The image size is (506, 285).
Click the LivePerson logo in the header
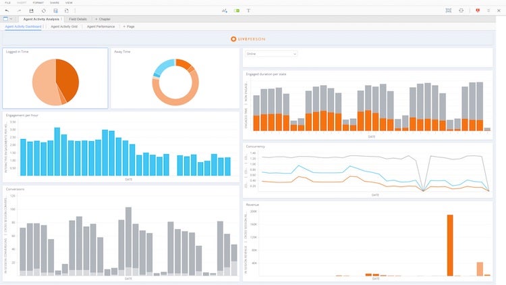pos(248,39)
